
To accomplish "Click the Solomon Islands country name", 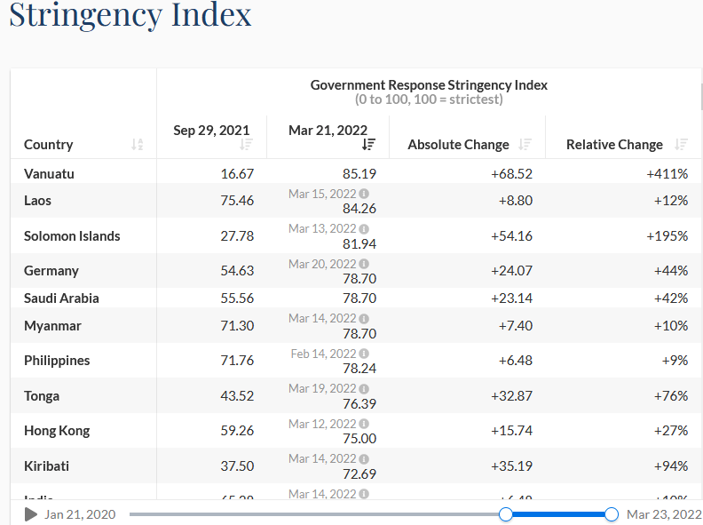I will pyautogui.click(x=72, y=236).
